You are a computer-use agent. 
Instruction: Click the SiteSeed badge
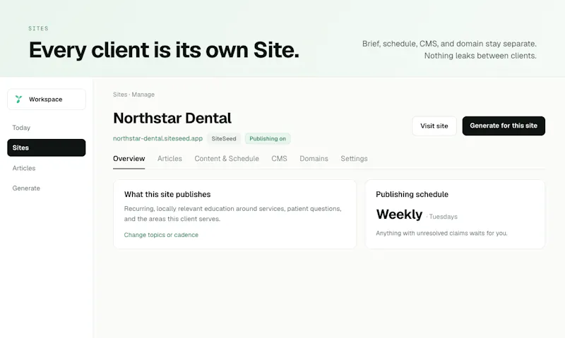[224, 138]
